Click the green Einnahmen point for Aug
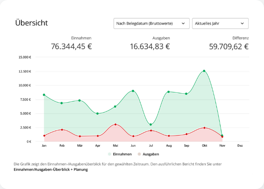 (x=168, y=92)
